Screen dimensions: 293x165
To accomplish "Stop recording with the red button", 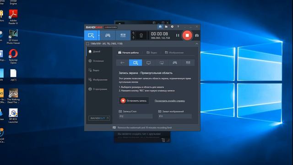I will tap(187, 35).
